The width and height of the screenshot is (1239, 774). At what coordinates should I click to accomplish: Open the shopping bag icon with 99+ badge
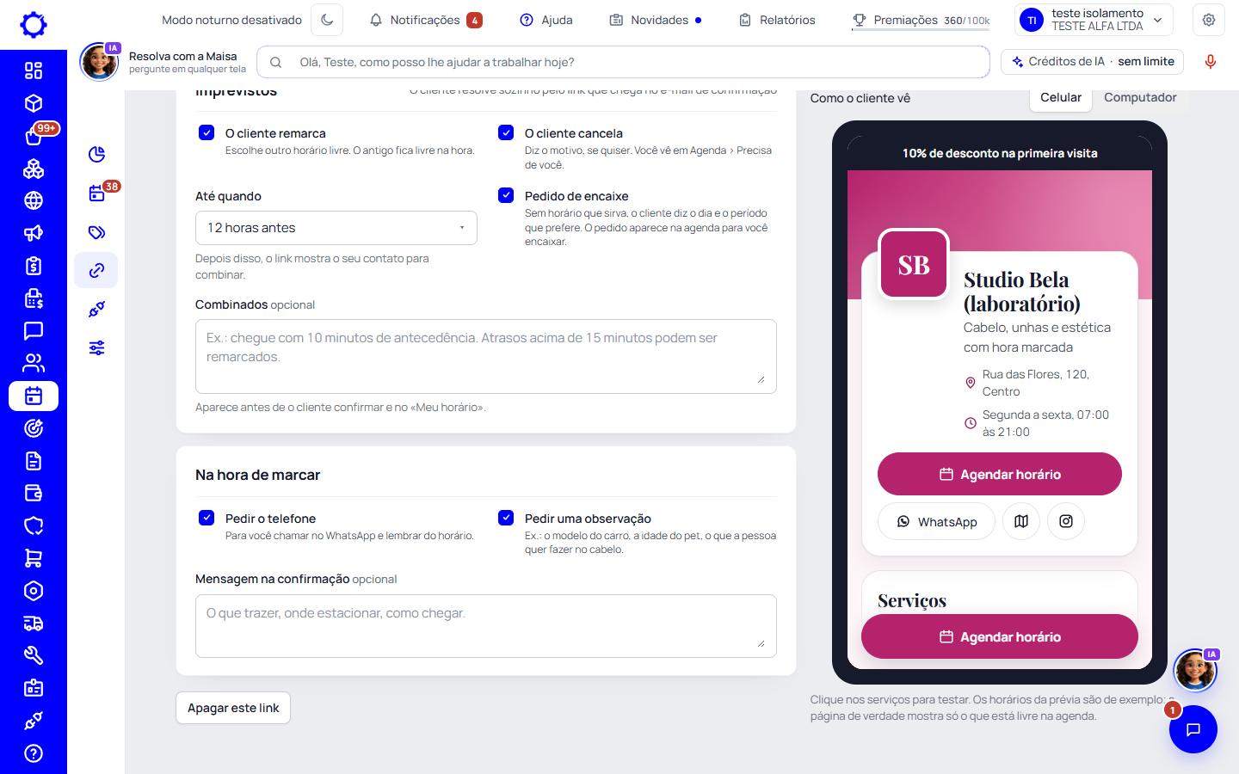pos(34,136)
